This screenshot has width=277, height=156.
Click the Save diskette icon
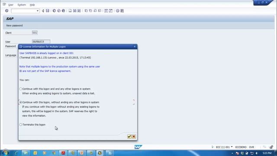pos(48,11)
